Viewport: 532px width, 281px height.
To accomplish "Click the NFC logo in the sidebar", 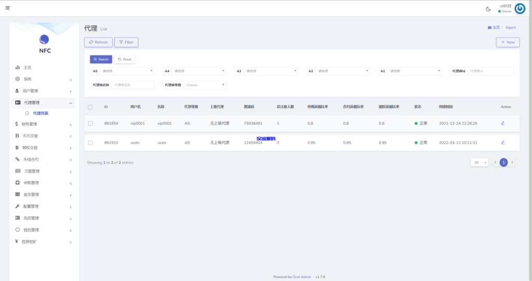I will 44,40.
